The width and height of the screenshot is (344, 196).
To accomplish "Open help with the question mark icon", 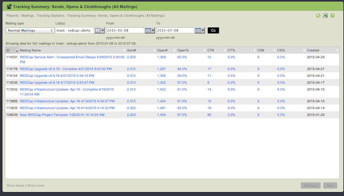I will coord(333,16).
